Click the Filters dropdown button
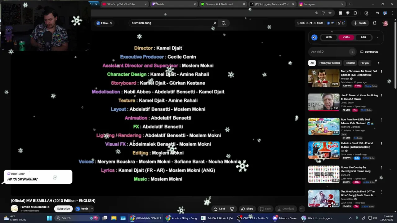This screenshot has width=397, height=223. [x=104, y=23]
